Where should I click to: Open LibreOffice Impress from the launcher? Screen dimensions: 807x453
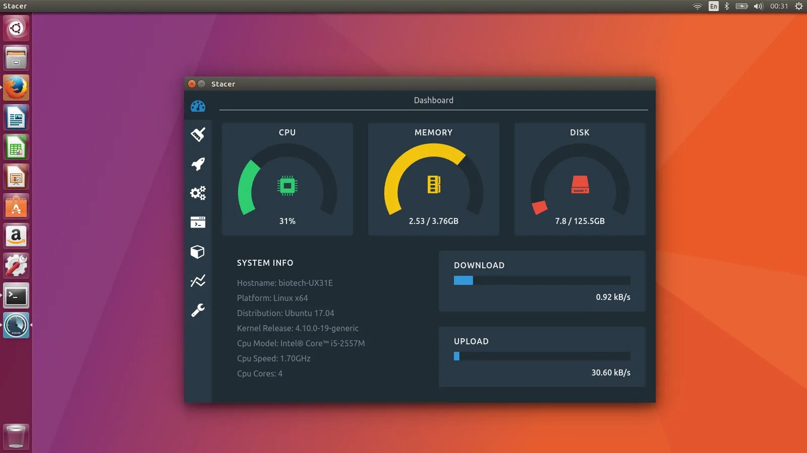[16, 177]
